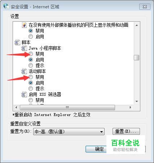Click the 活动脚本 script icon
Image resolution: width=154 pixels, height=163 pixels.
point(24,71)
